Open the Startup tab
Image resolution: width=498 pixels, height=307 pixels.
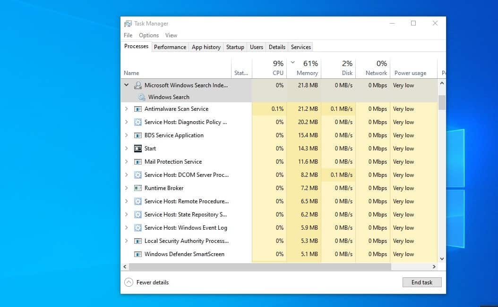pos(235,47)
